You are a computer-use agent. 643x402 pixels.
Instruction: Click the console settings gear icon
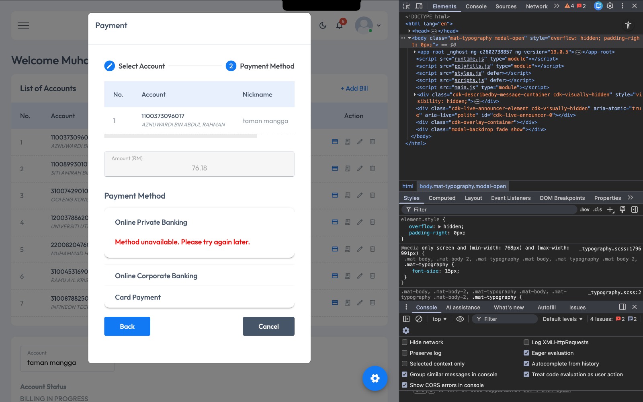click(x=406, y=330)
